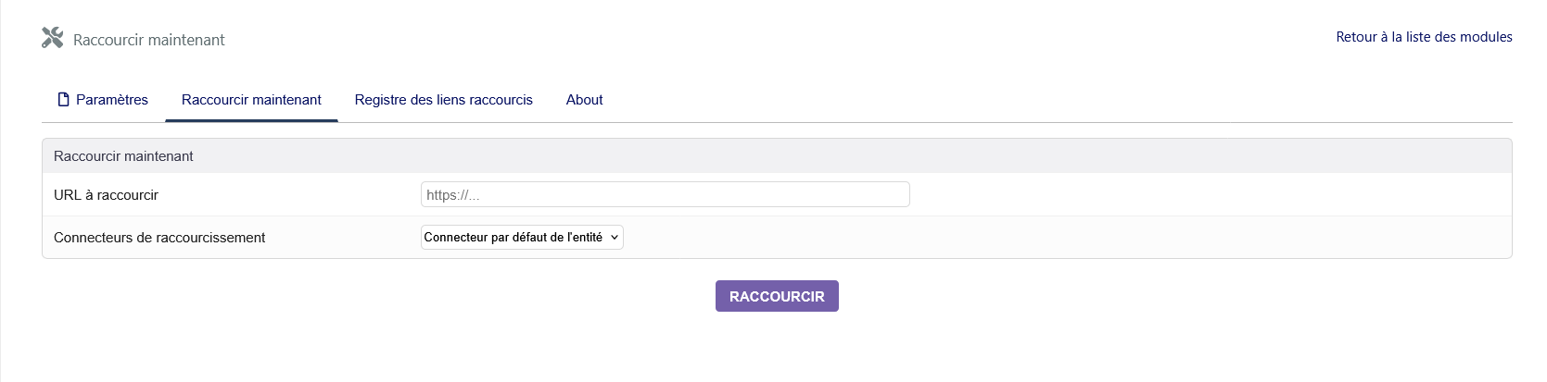
Task: Open the Connecteur par défaut de l'entité dropdown
Action: coord(522,238)
